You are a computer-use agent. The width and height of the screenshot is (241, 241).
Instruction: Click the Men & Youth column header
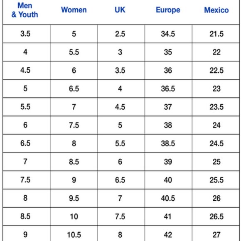[25, 10]
